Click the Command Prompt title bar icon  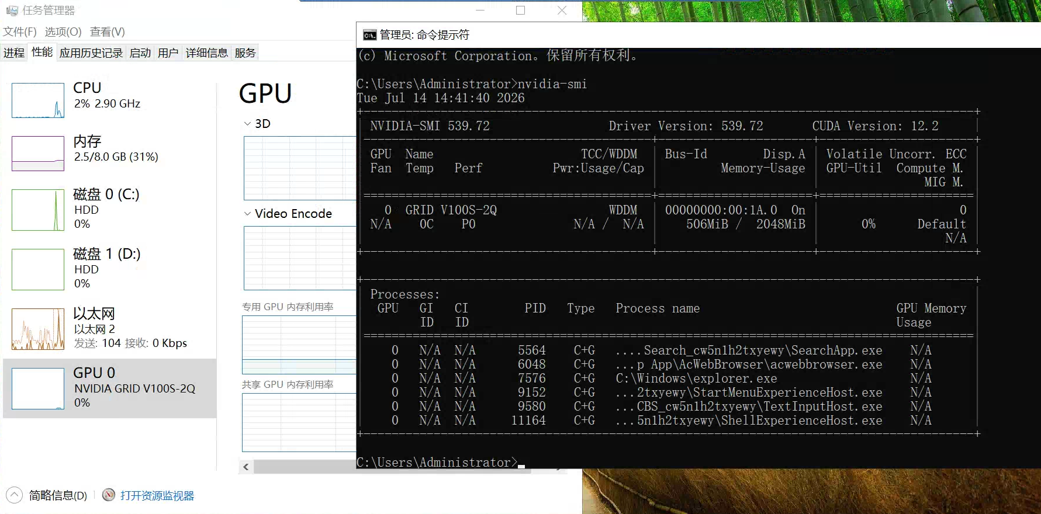(369, 35)
